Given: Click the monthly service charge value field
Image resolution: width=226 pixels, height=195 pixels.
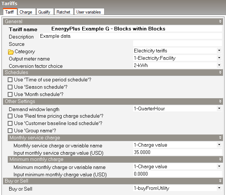Looking at the screenshot, I should point(176,152).
